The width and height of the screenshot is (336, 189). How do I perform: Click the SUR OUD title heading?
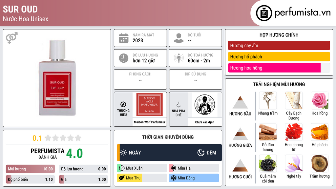click(x=20, y=9)
